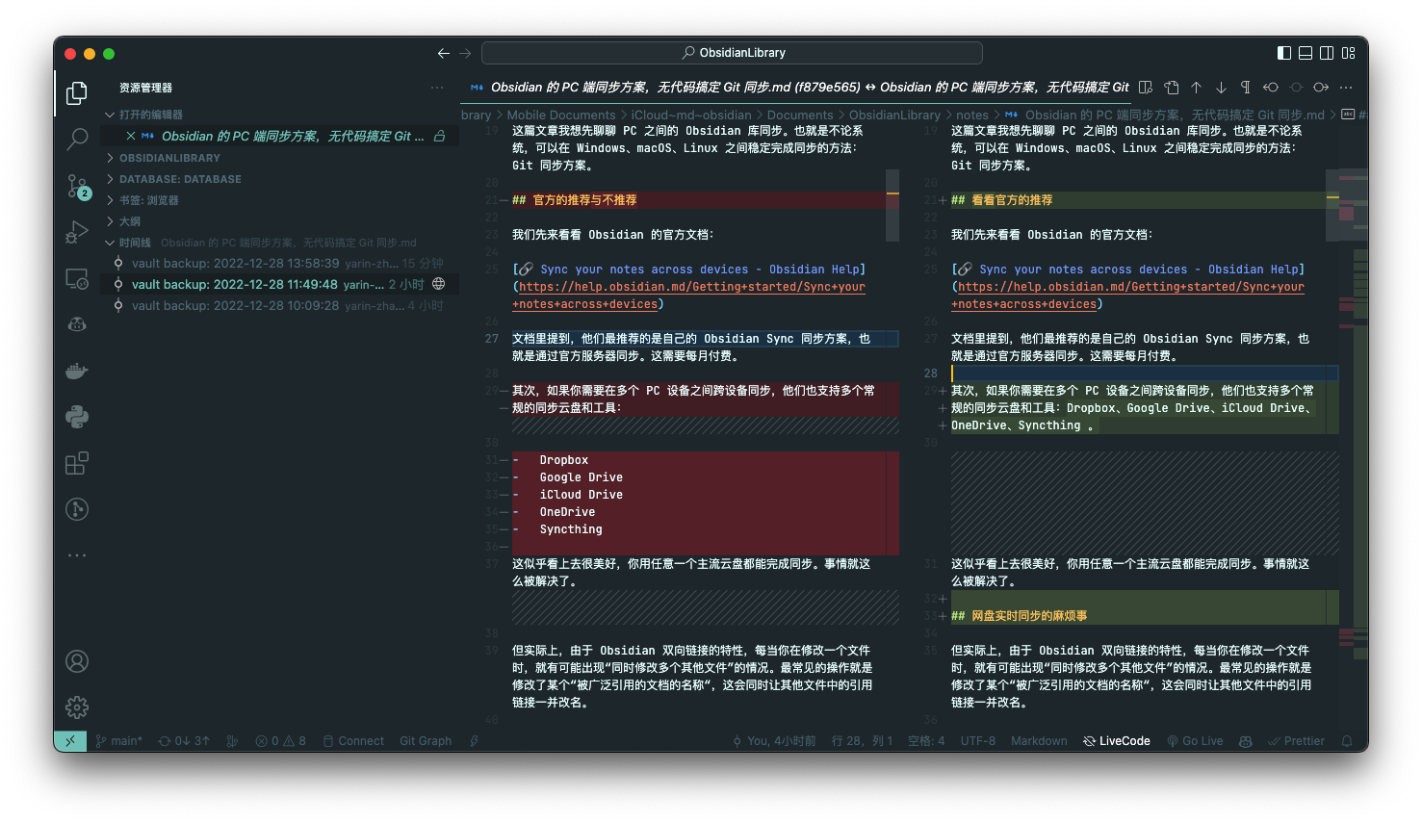
Task: Select vault backup 2022-12-28 13:58:39 entry
Action: (279, 263)
